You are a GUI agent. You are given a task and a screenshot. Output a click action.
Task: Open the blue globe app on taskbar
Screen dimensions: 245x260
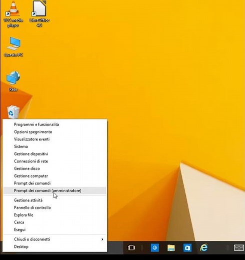point(155,247)
